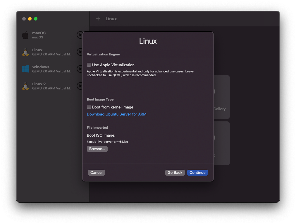Click the Apple logo icon for macOS
The height and width of the screenshot is (224, 296).
(25, 35)
